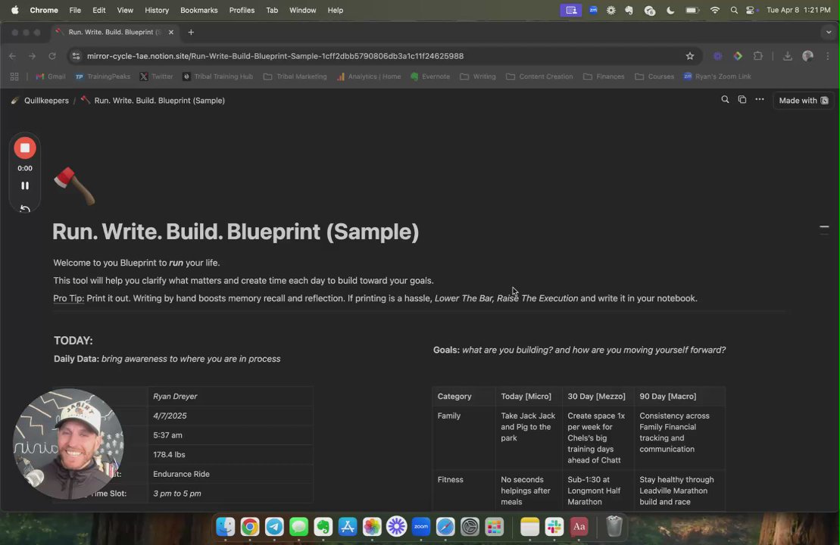The height and width of the screenshot is (545, 840).
Task: Open Zoom from the Dock
Action: click(421, 527)
